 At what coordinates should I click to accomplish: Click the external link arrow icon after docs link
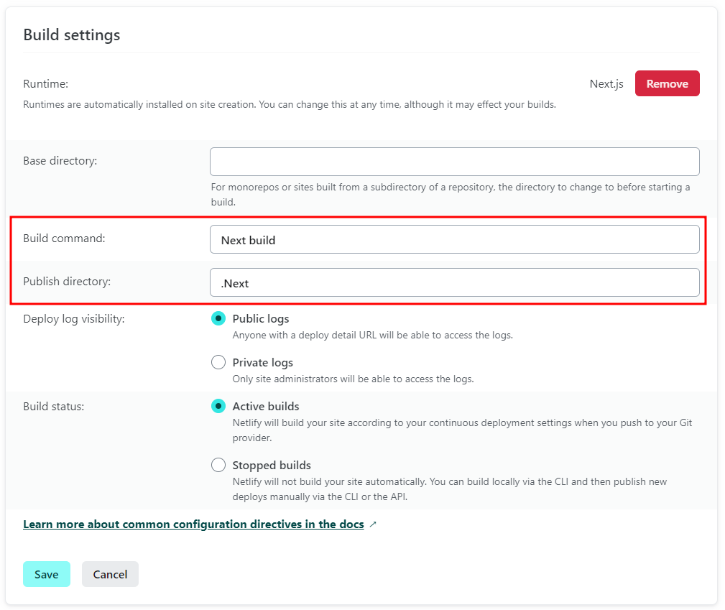(x=373, y=524)
